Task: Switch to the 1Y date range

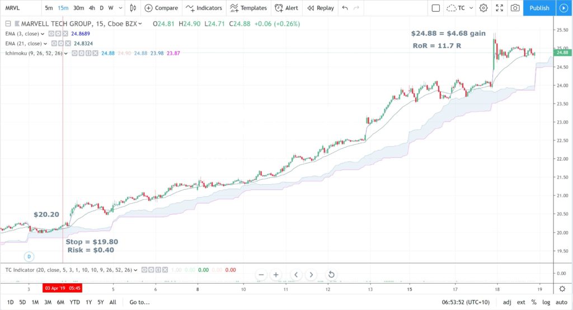Action: pyautogui.click(x=88, y=302)
